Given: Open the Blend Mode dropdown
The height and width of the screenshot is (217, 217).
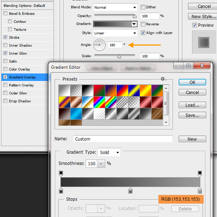Looking at the screenshot, I should pos(115,7).
